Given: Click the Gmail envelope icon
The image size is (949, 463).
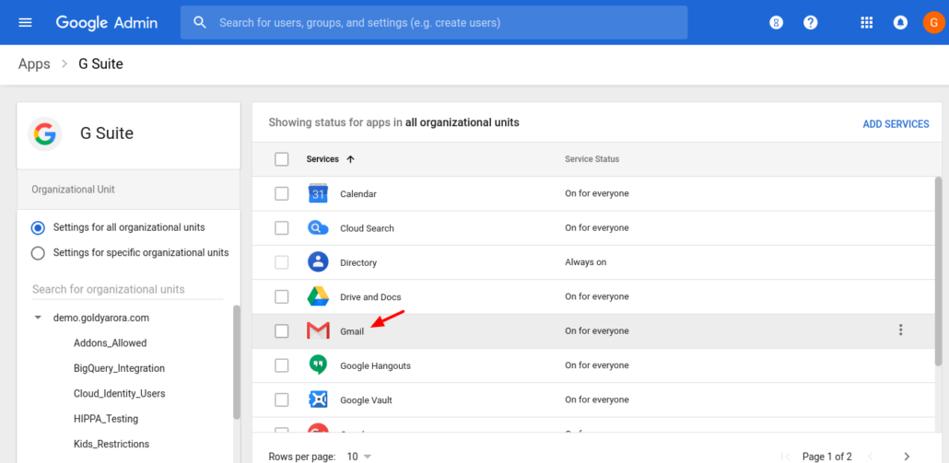Looking at the screenshot, I should point(318,330).
